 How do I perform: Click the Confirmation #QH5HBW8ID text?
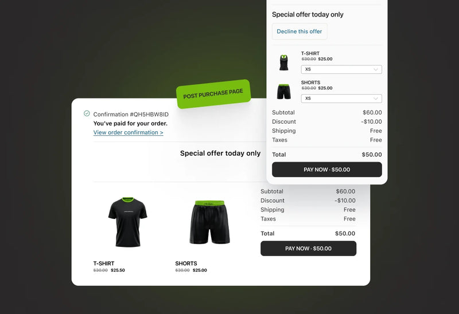point(131,115)
